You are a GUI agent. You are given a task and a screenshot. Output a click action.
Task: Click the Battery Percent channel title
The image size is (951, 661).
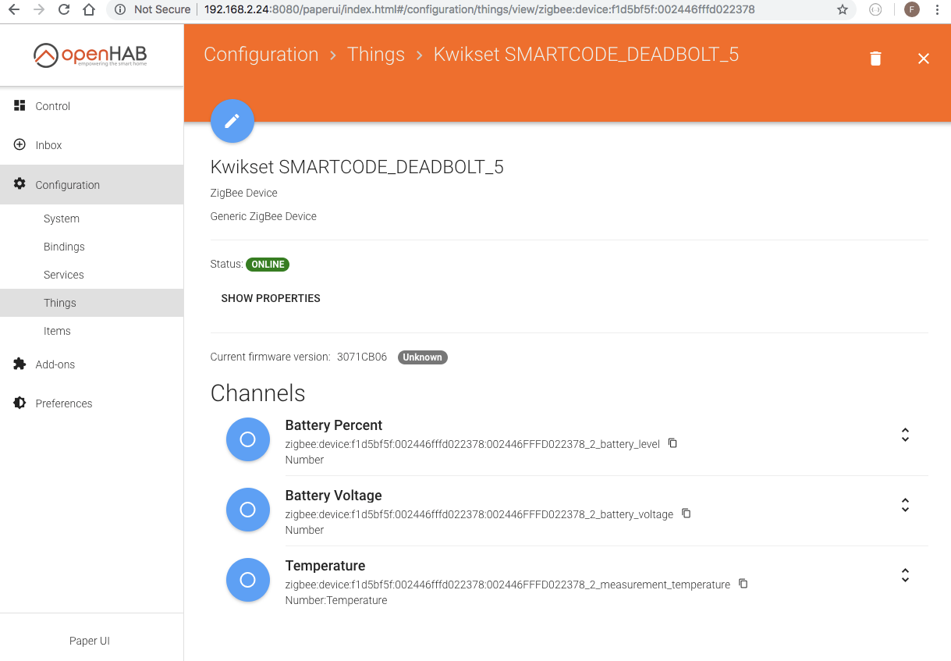334,425
